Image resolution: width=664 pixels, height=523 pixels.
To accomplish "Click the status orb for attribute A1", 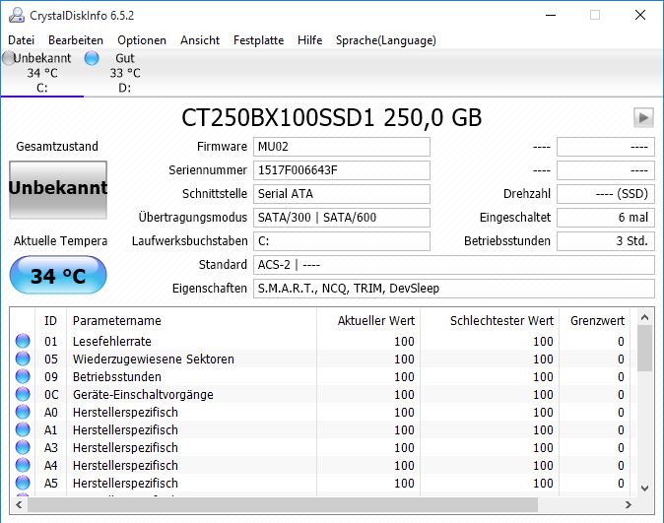I will pos(23,429).
